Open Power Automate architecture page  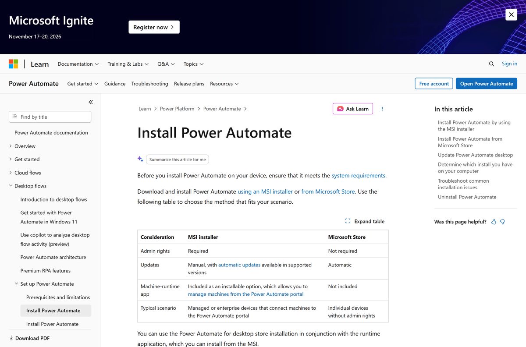click(53, 257)
